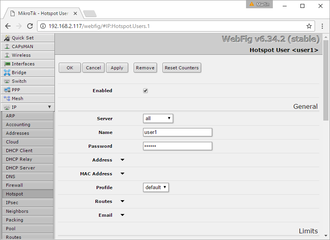Go back with browser back arrow

coord(8,26)
